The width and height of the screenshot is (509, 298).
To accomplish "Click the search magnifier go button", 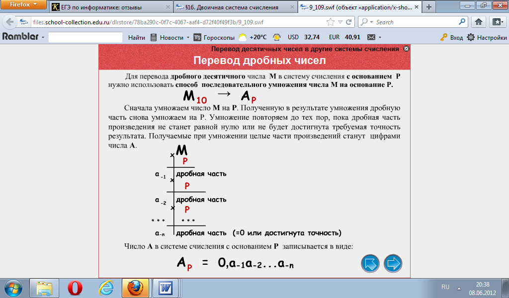I will (x=462, y=22).
